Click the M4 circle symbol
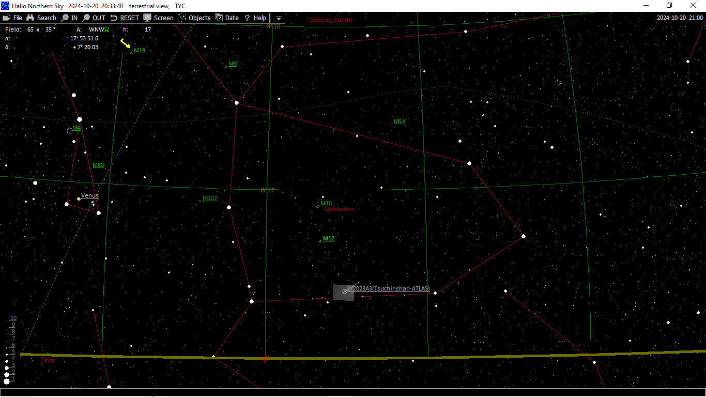Viewport: 706px width, 397px height. click(70, 131)
